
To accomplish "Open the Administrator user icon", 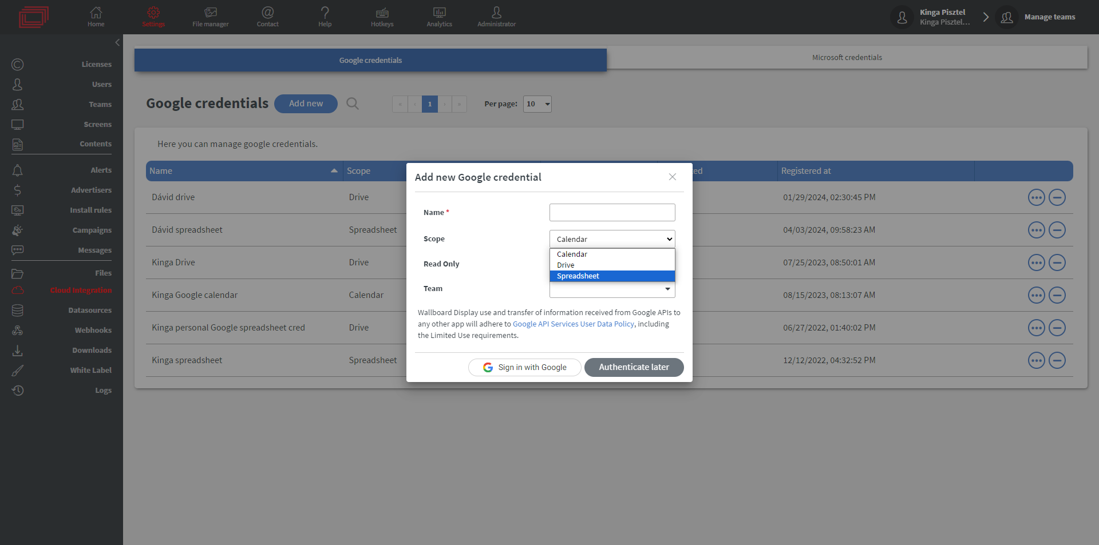I will click(x=496, y=13).
